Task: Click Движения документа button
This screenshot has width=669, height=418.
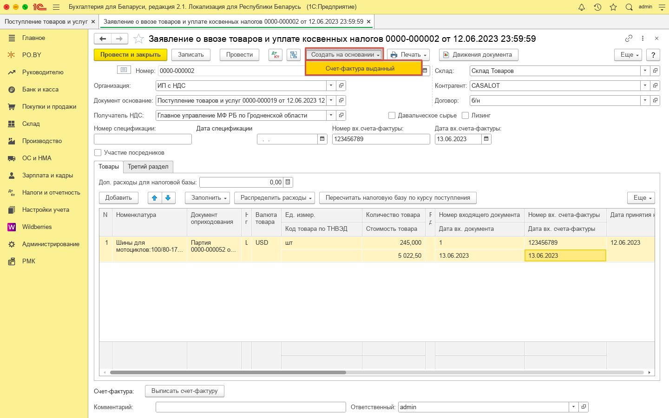Action: pyautogui.click(x=479, y=55)
